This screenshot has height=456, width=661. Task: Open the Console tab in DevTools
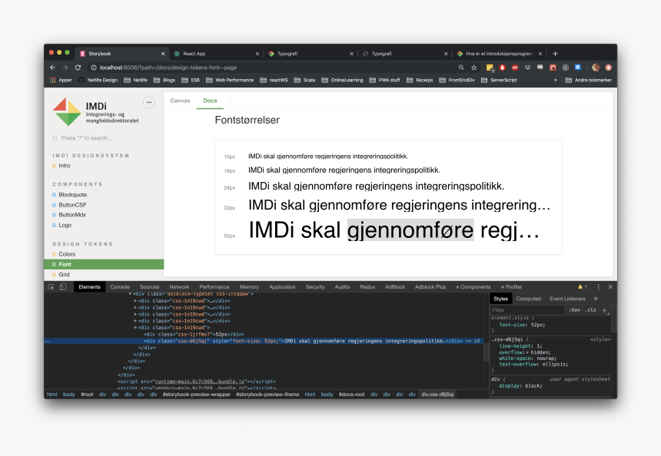(x=120, y=287)
